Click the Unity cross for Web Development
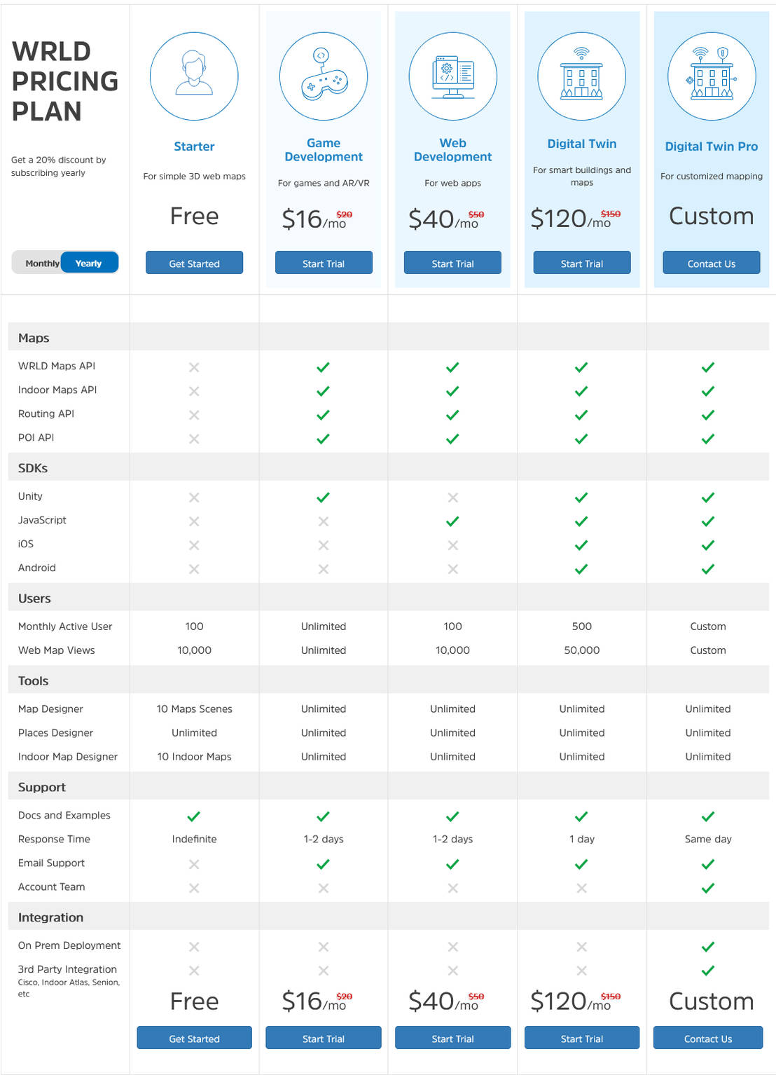776x1075 pixels. pyautogui.click(x=453, y=498)
